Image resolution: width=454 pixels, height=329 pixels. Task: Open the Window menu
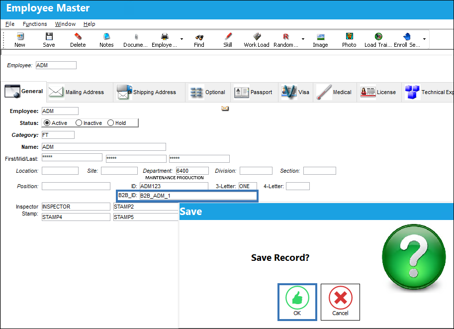(66, 24)
